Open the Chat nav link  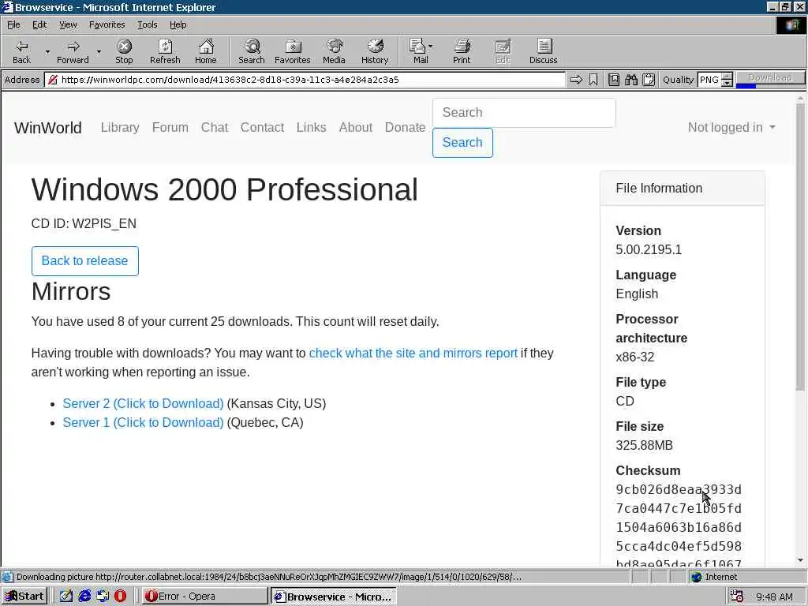pyautogui.click(x=215, y=127)
